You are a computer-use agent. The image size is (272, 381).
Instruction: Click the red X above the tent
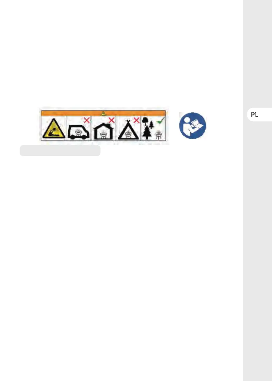click(136, 120)
